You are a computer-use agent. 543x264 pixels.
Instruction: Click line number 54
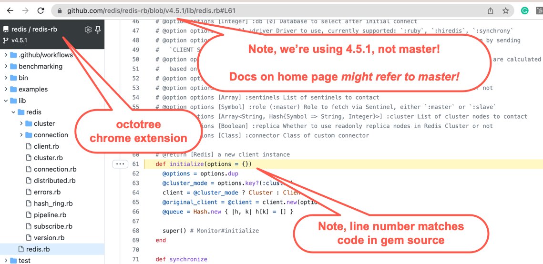tap(135, 97)
